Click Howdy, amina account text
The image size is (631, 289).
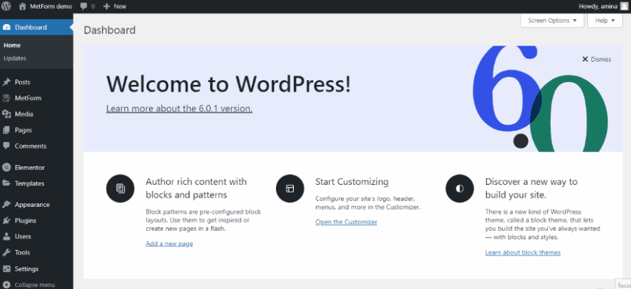598,6
